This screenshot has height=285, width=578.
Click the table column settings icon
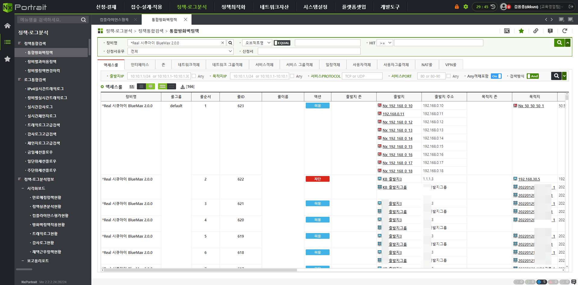click(x=132, y=87)
